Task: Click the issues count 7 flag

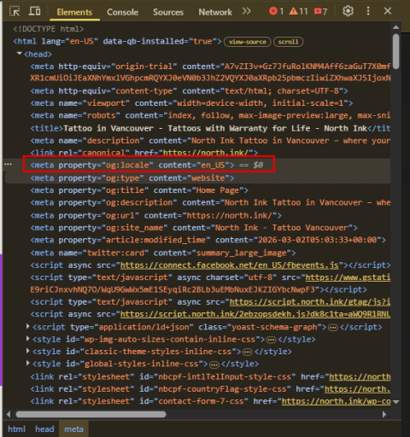Action: click(320, 11)
